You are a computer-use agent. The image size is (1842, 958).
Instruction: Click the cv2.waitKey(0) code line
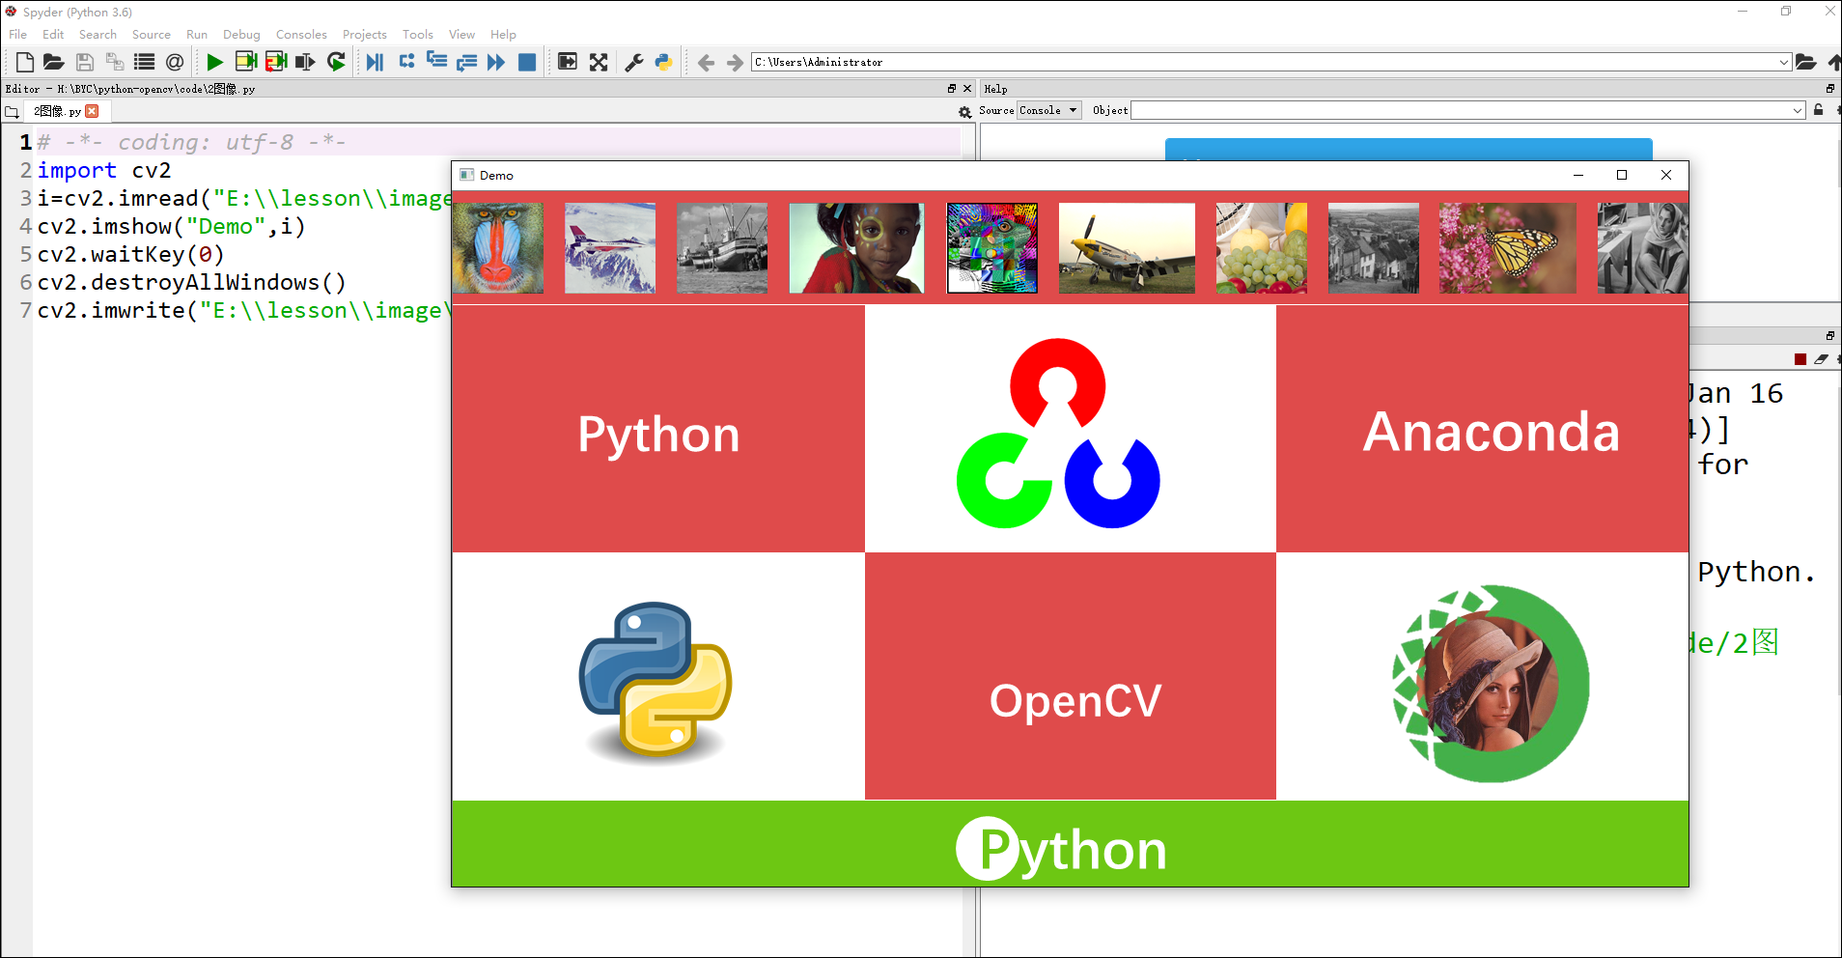tap(130, 255)
